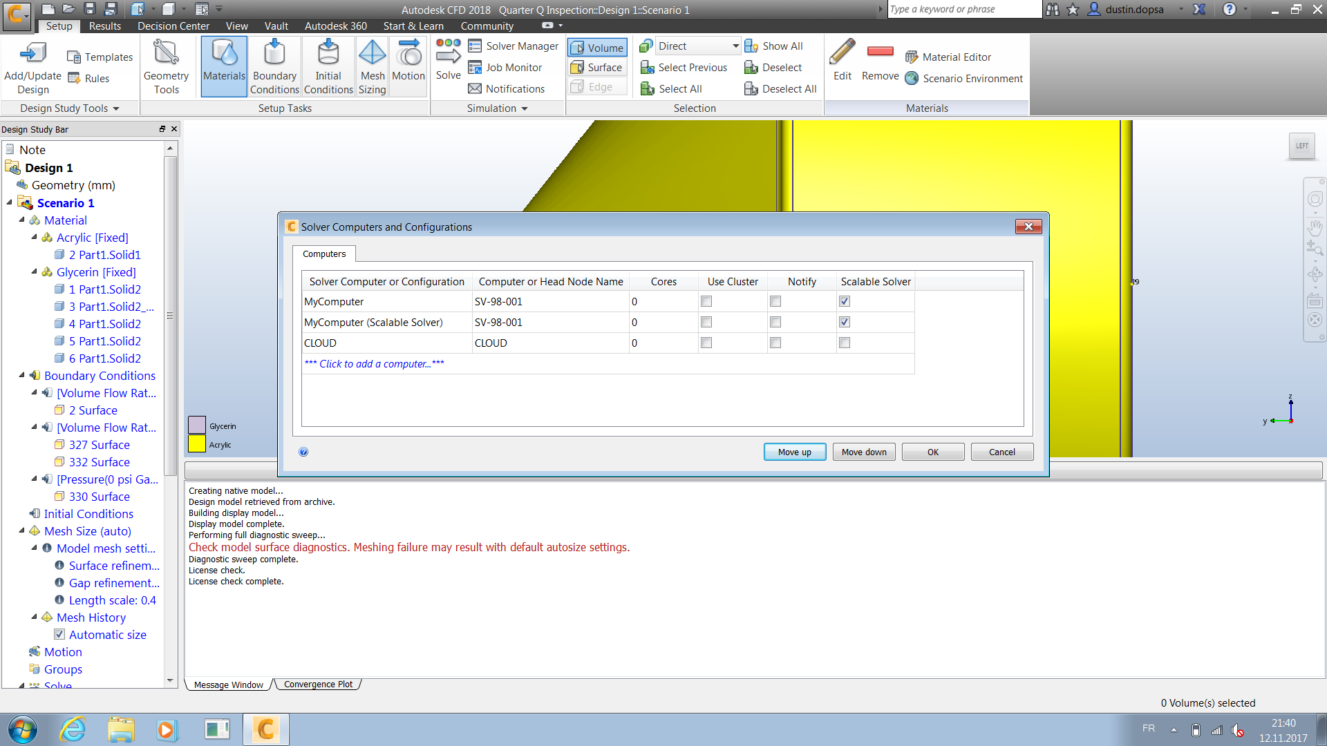Select the Mesh Sizing tool

pyautogui.click(x=372, y=66)
